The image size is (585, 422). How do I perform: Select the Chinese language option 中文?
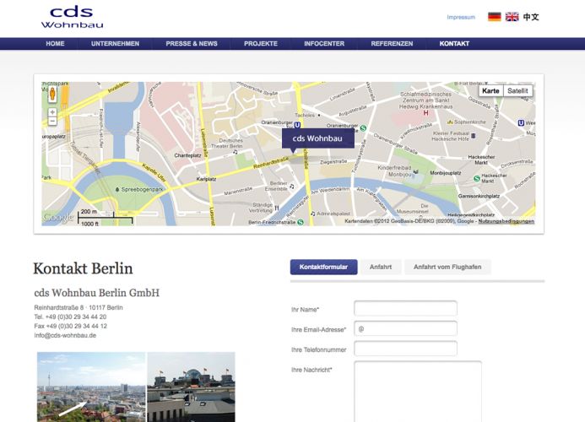pyautogui.click(x=530, y=17)
